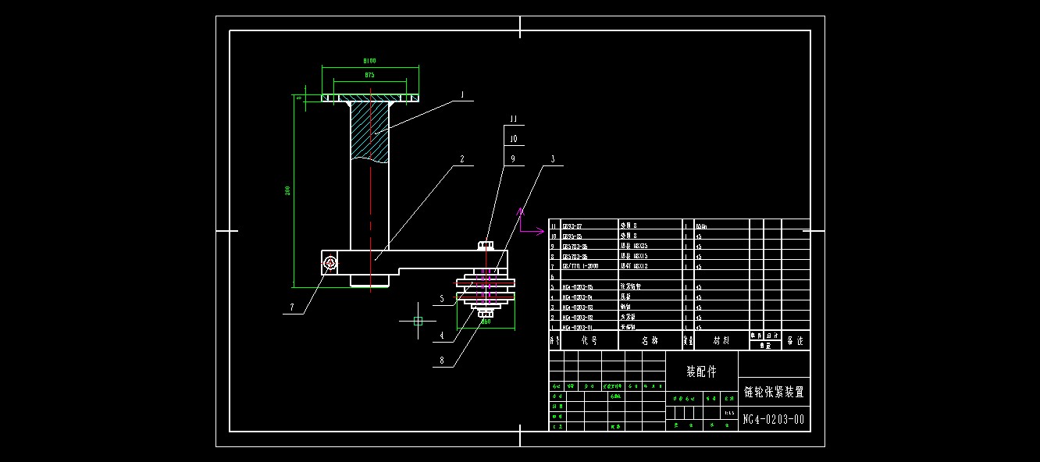Image resolution: width=1040 pixels, height=462 pixels.
Task: Click the circled screw head at bracket end
Action: 330,265
